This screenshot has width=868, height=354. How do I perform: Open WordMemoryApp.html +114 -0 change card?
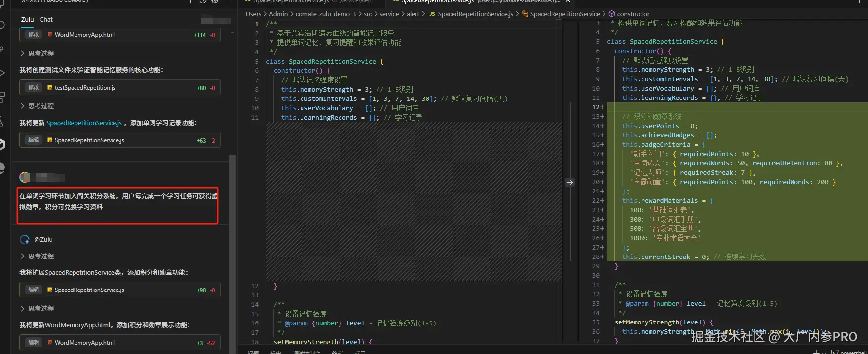(x=120, y=35)
